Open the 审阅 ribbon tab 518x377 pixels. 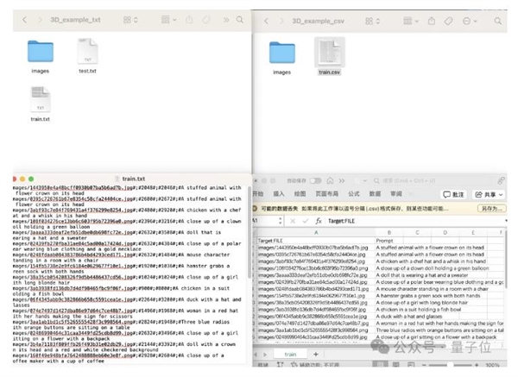pos(396,194)
